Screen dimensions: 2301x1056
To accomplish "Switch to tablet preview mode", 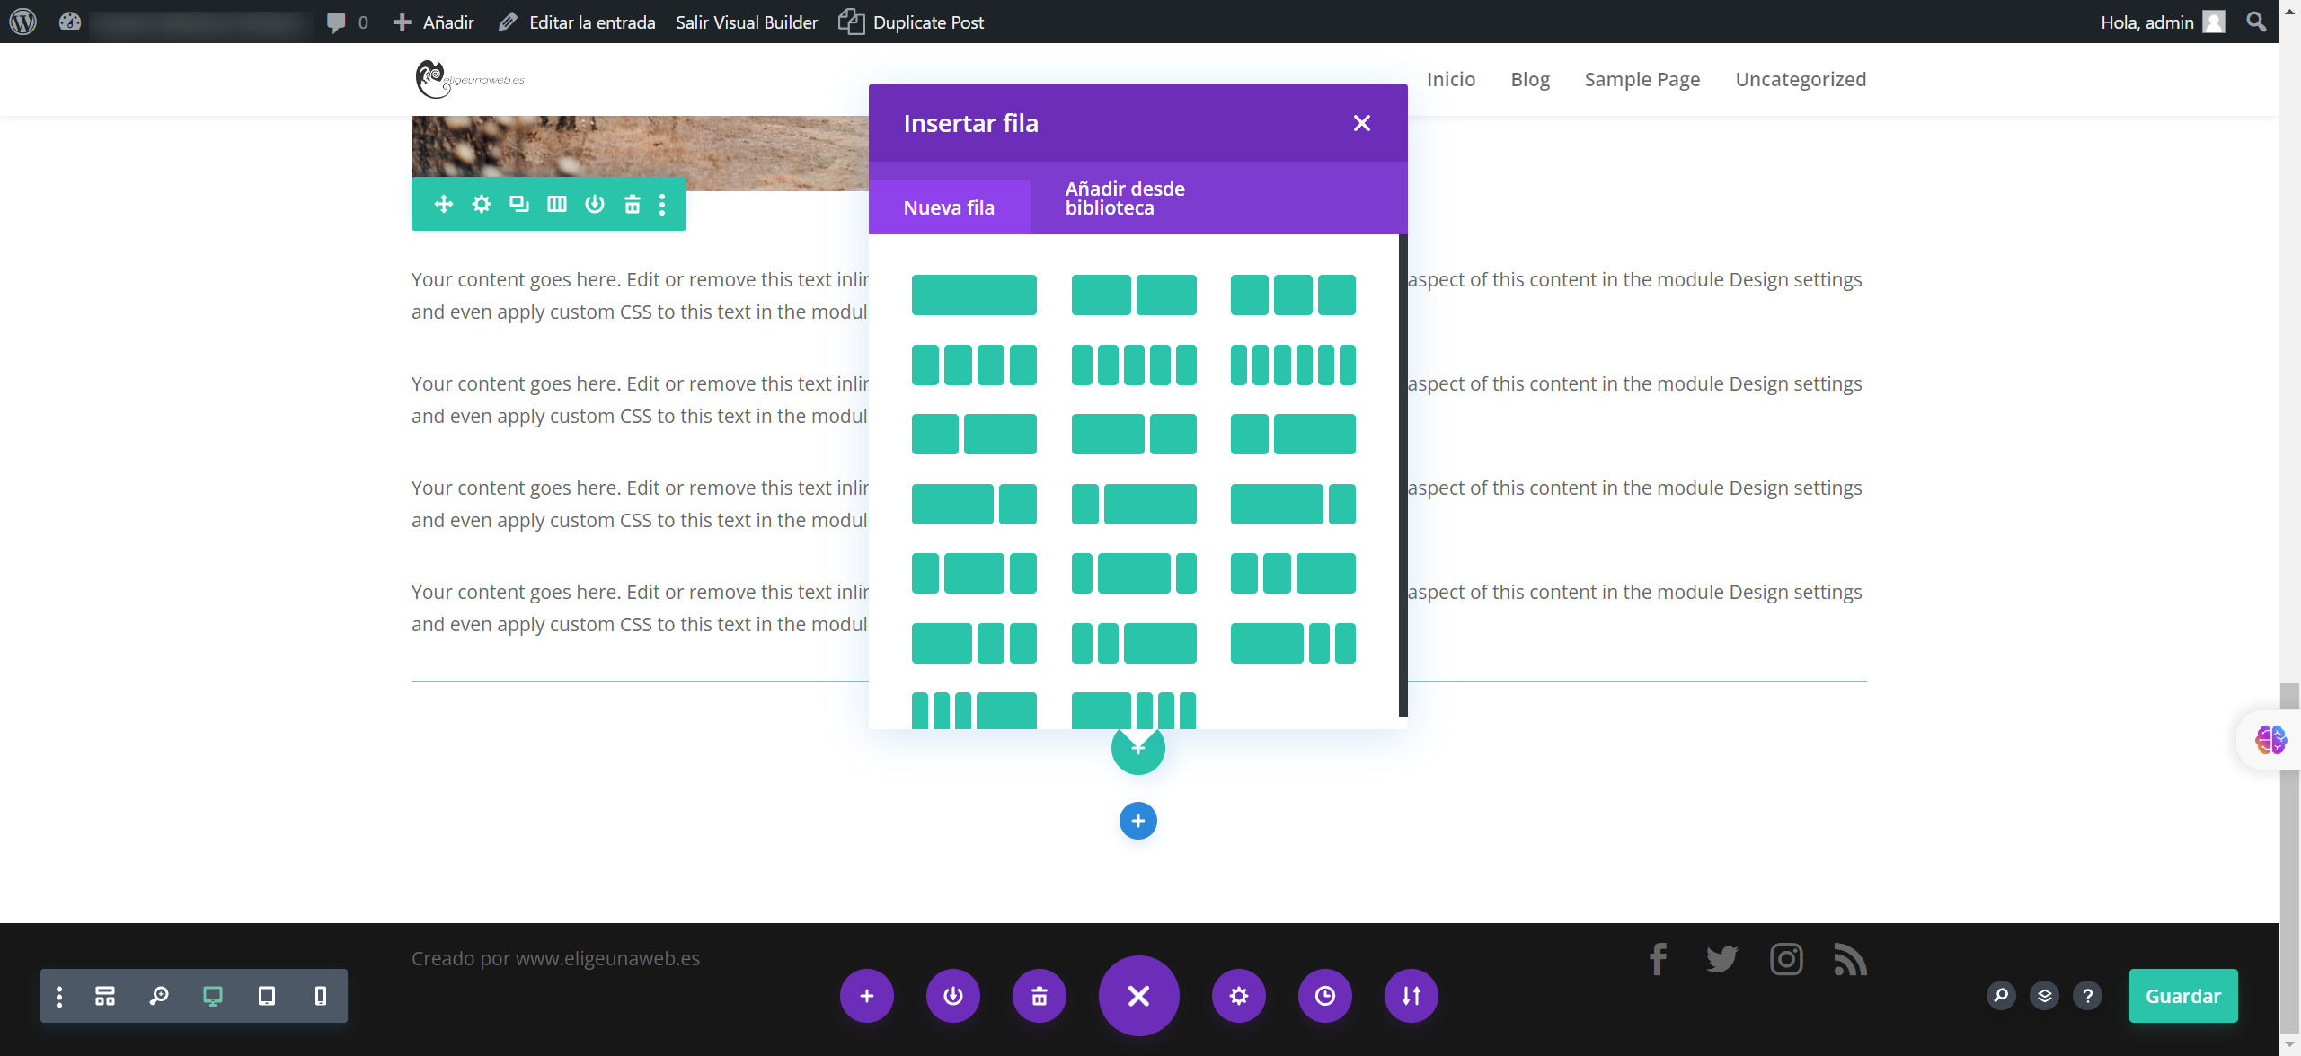I will point(267,996).
